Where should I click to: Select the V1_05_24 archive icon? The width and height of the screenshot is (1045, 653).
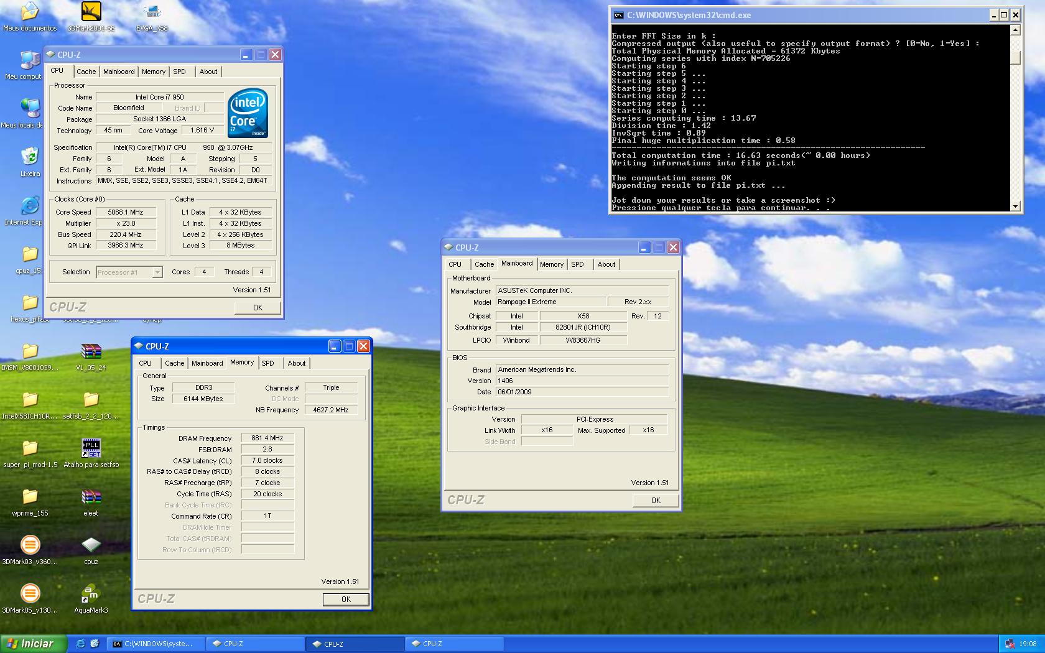91,356
